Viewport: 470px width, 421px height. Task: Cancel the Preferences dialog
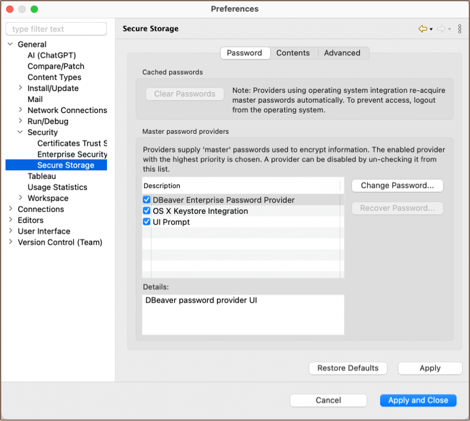(x=329, y=400)
